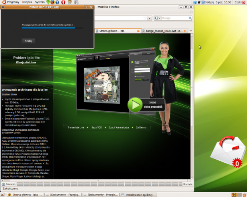
Task: Click Czat i Komunikator label
Action: (119, 127)
